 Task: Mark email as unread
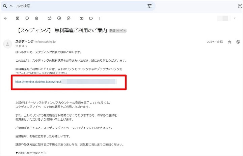point(50,18)
